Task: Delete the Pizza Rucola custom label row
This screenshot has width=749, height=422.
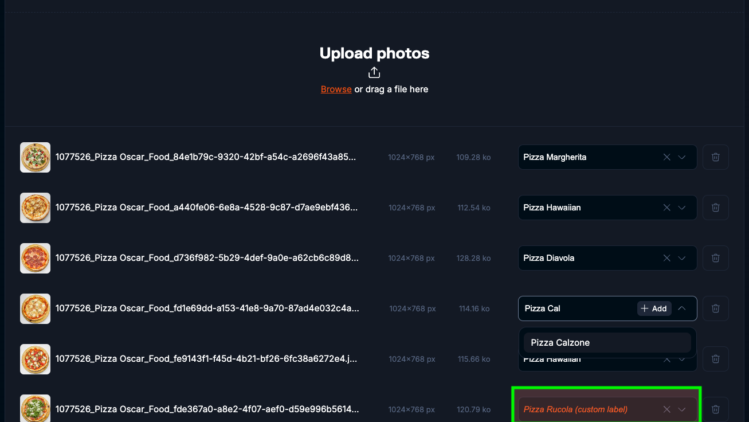Action: pyautogui.click(x=715, y=409)
